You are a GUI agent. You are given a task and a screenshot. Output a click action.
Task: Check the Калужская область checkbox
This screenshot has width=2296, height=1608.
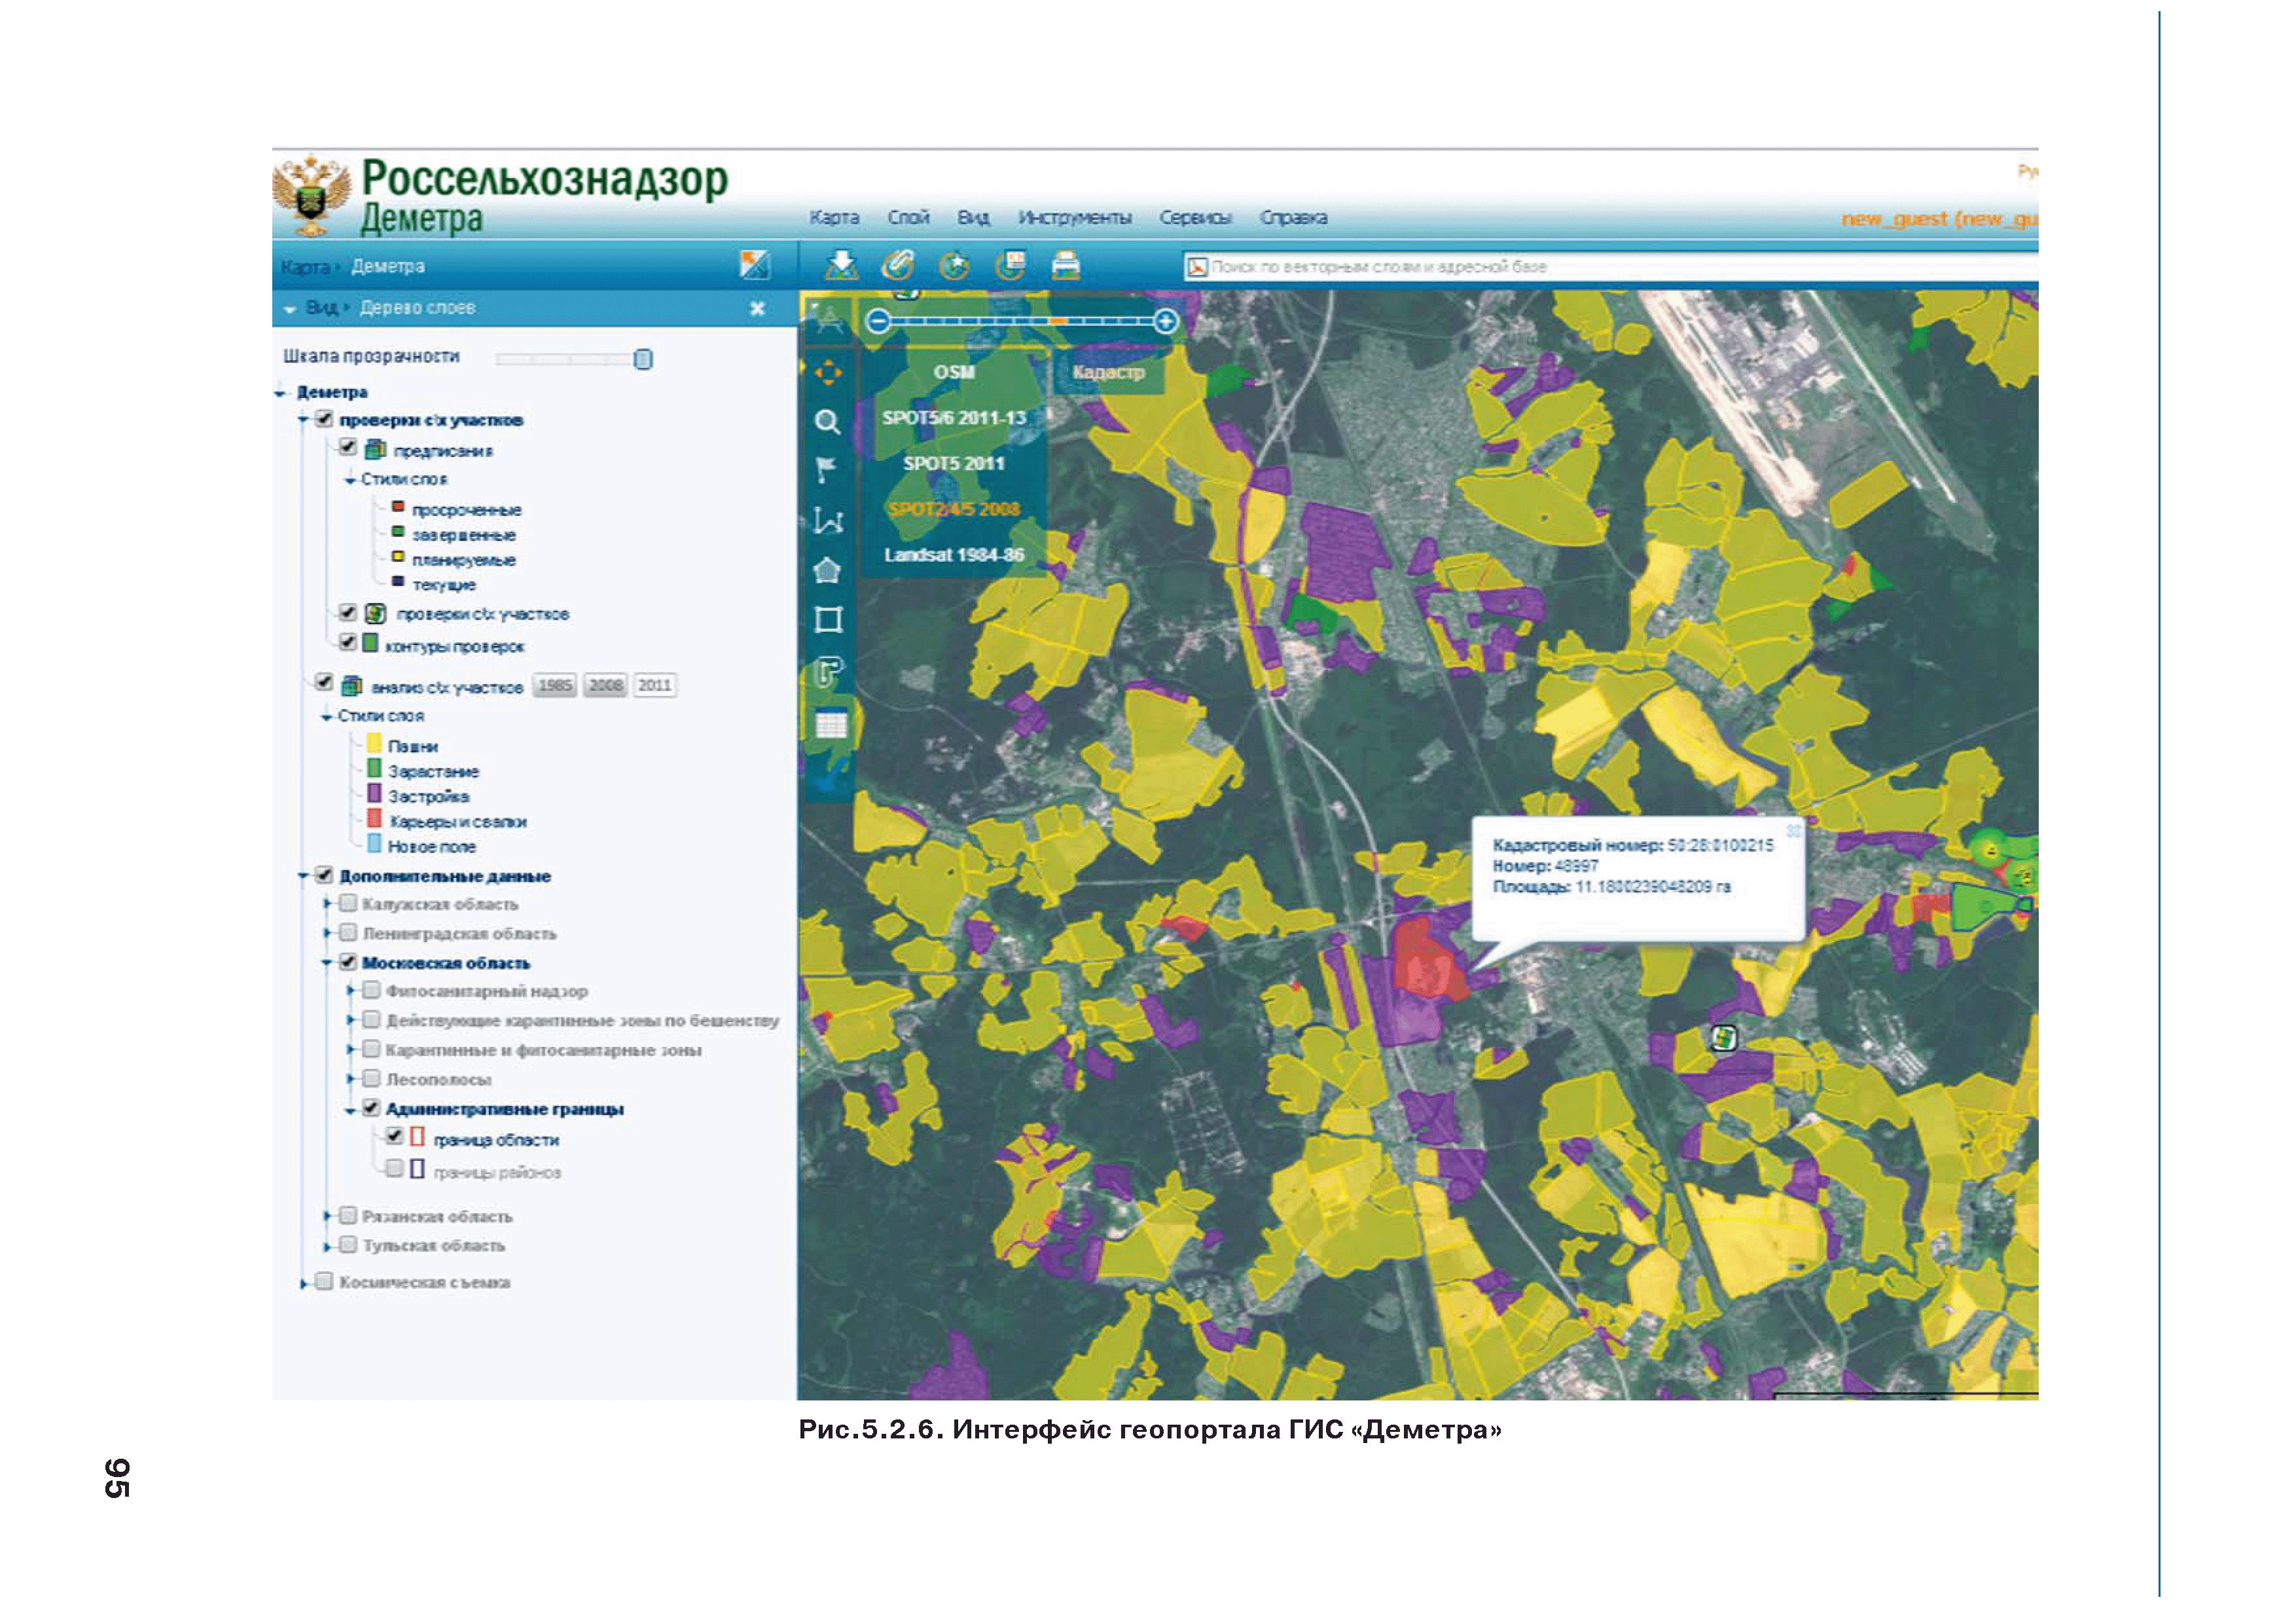[347, 903]
